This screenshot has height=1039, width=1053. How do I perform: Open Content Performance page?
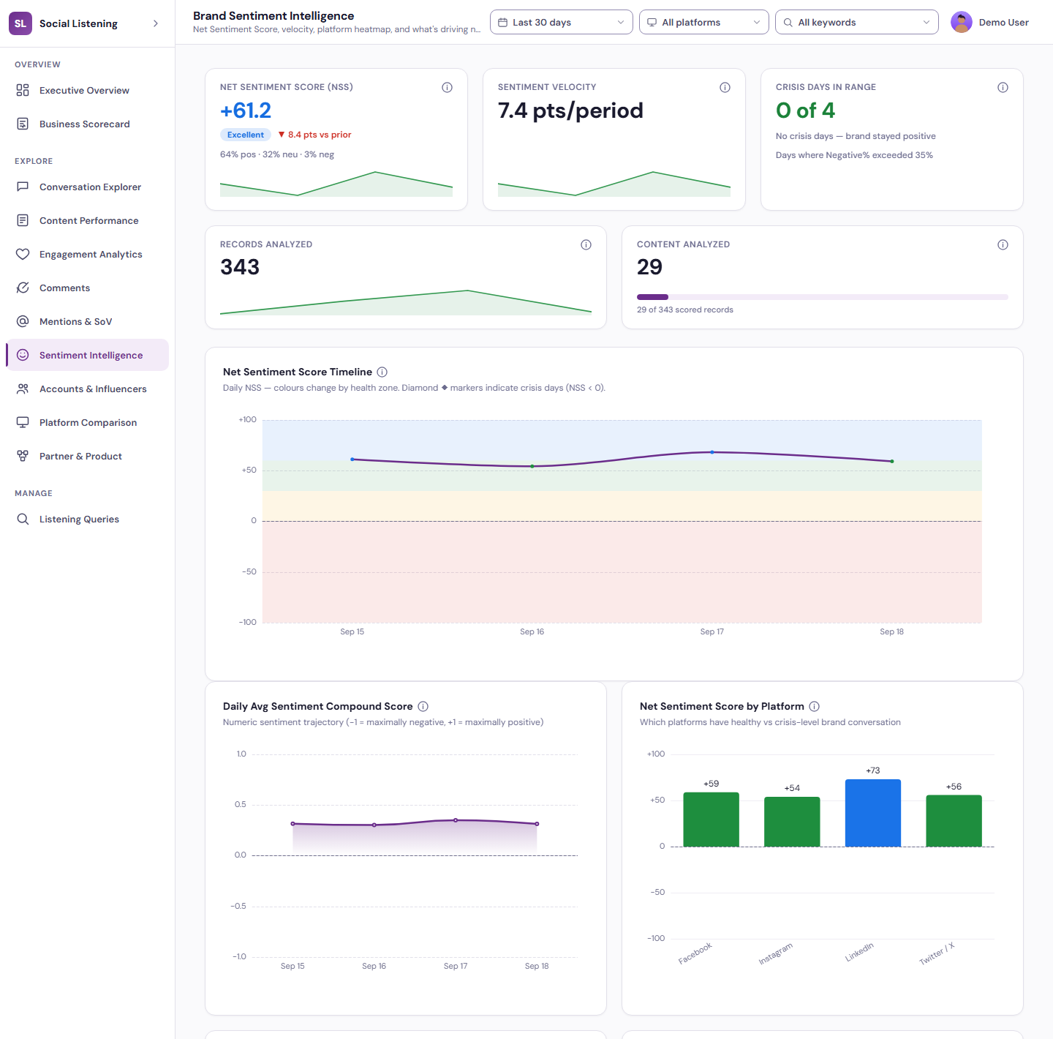coord(87,221)
